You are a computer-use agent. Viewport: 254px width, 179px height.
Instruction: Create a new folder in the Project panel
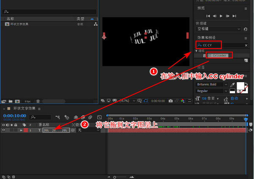tap(11, 101)
